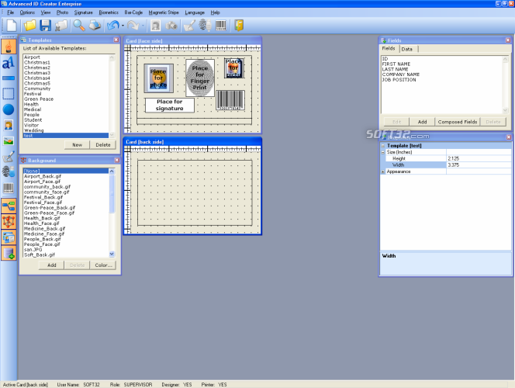
Task: Click the barcode placeholder on card face
Action: point(230,100)
